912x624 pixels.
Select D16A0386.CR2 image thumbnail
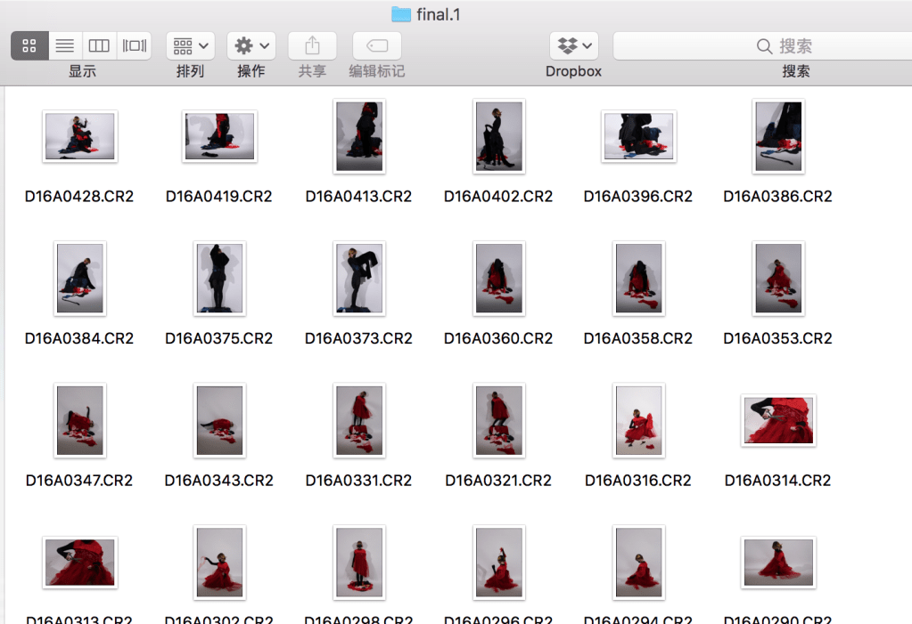pos(777,136)
